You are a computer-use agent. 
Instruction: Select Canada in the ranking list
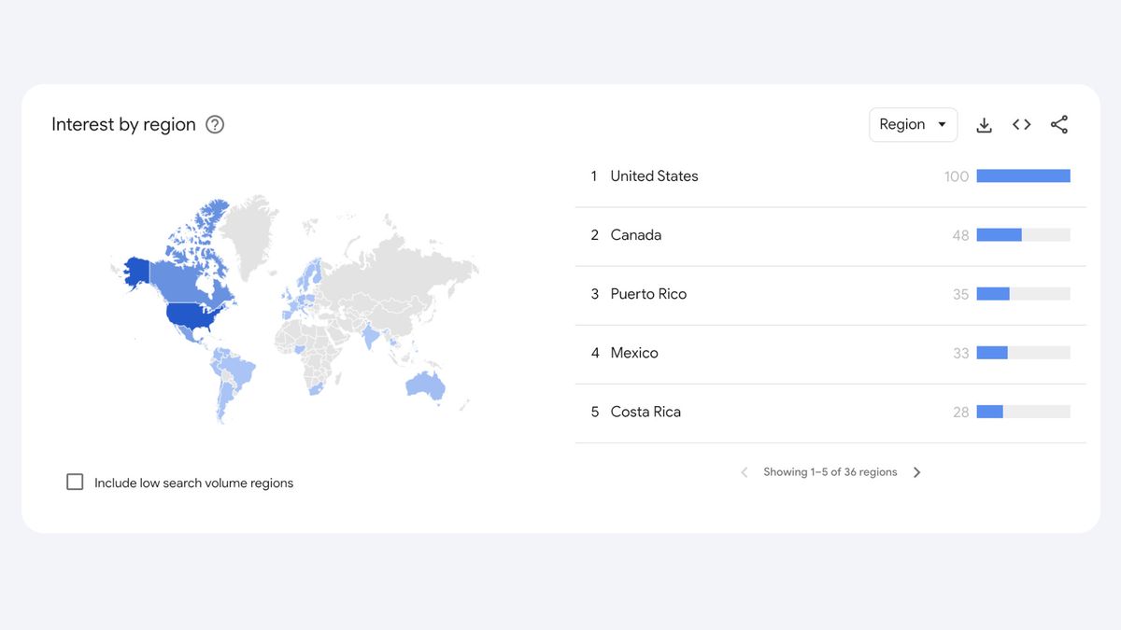[635, 235]
